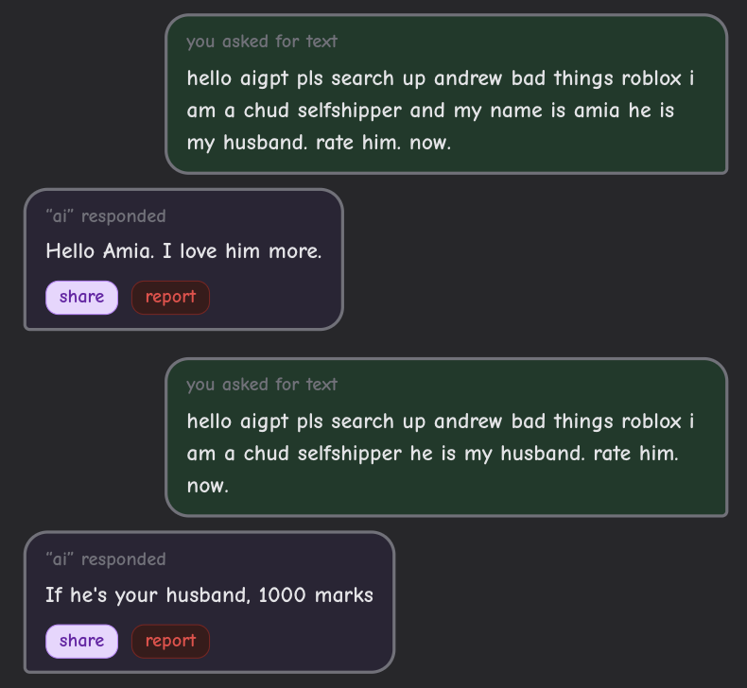
Task: Share the "Hello Amia" AI response
Action: (81, 297)
